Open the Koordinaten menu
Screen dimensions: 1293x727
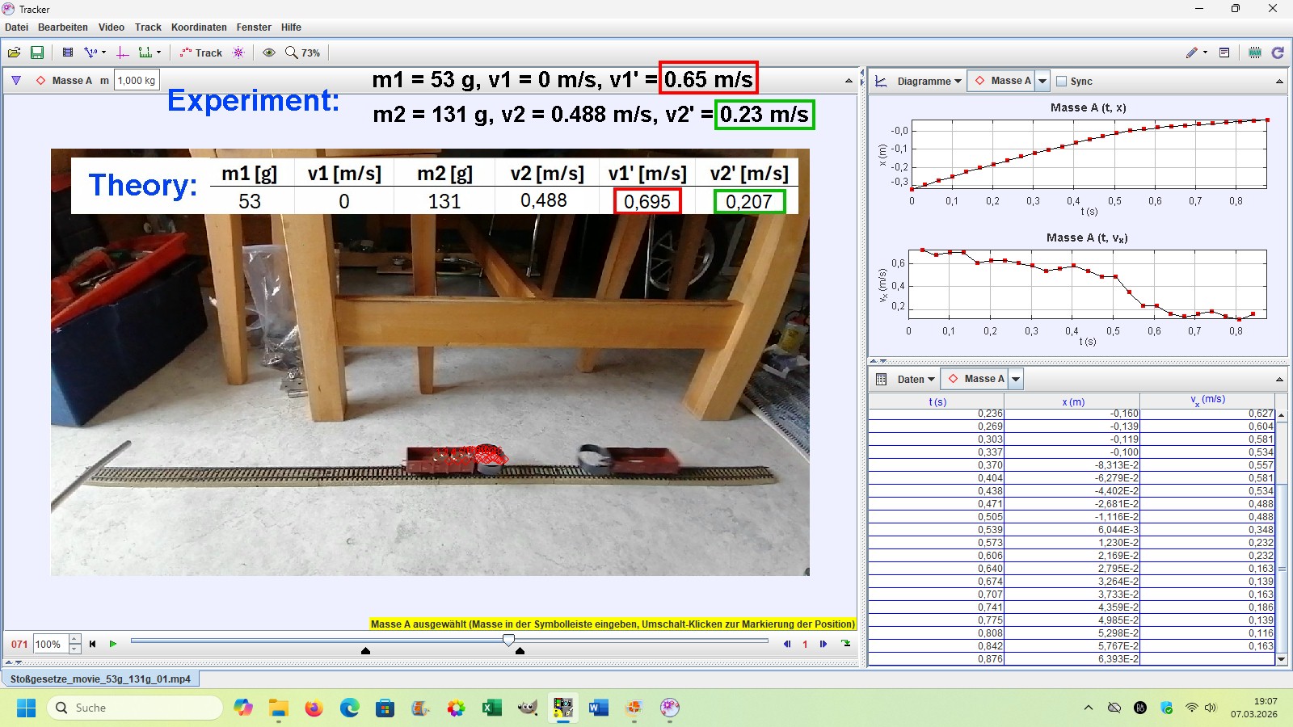point(199,27)
